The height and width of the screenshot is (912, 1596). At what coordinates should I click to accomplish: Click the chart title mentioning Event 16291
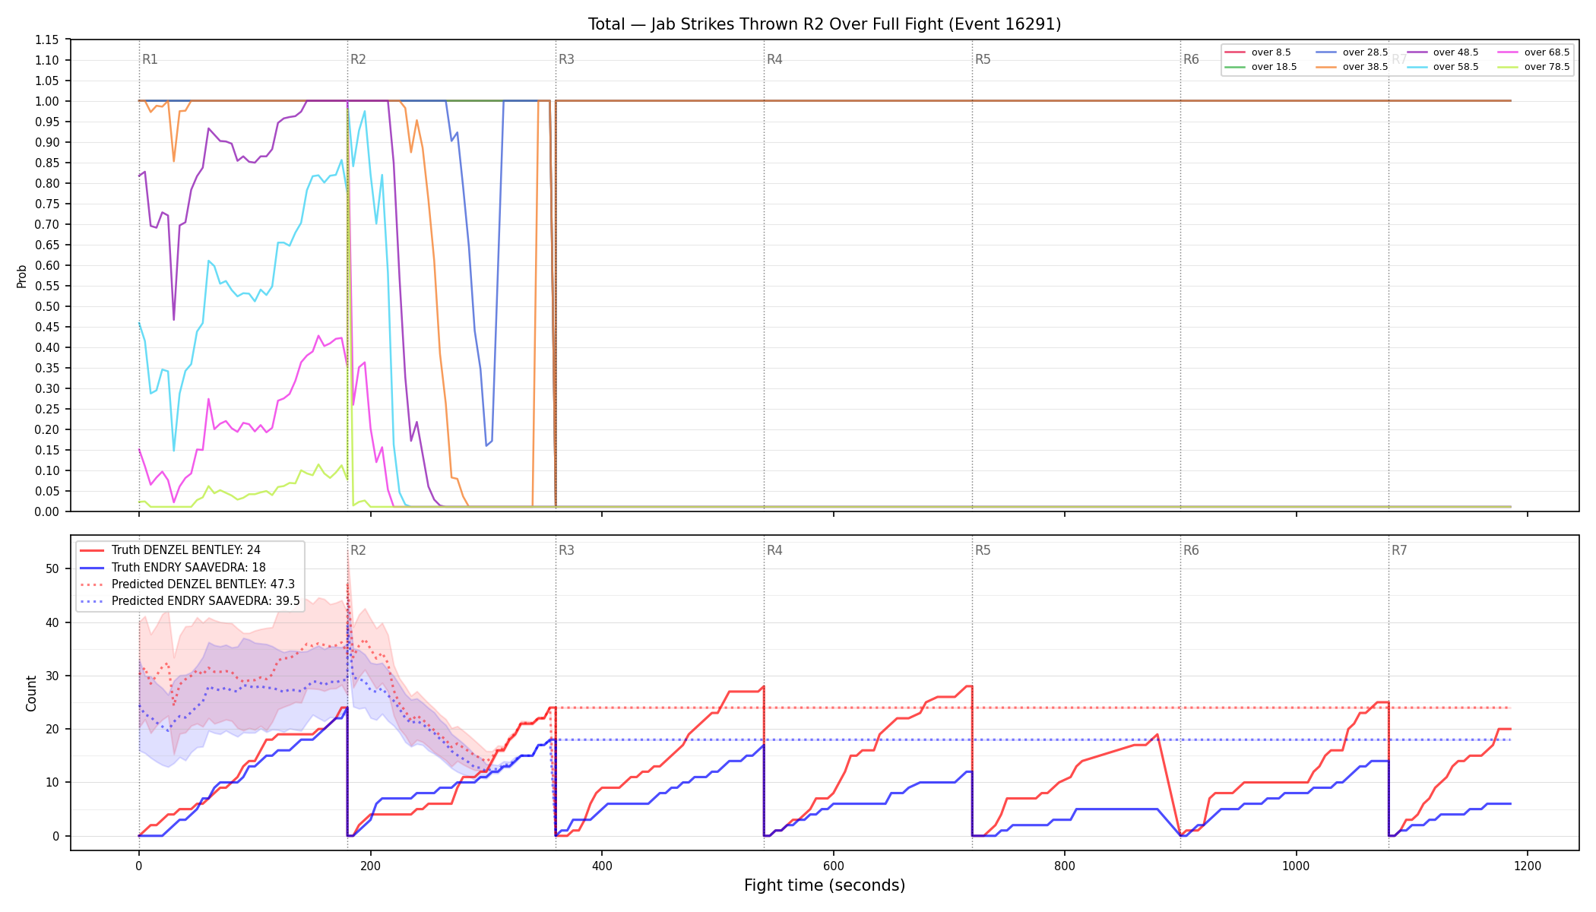[x=825, y=24]
